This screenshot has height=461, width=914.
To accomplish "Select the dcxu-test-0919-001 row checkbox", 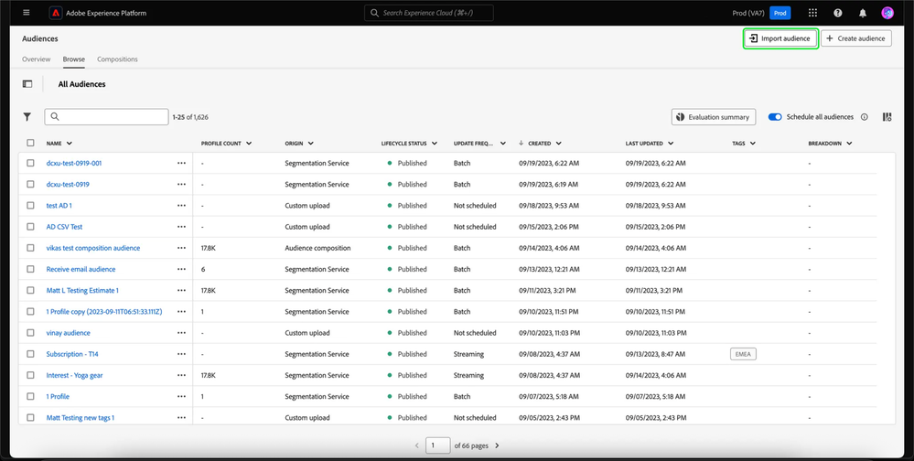I will [x=31, y=163].
